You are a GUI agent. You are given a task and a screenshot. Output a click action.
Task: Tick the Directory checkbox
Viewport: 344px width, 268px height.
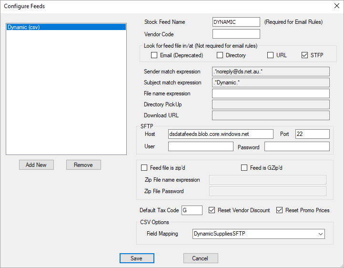pos(220,55)
